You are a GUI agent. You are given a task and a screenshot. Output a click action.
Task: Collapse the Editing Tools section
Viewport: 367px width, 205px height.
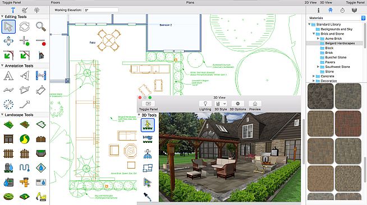[x=2, y=17]
